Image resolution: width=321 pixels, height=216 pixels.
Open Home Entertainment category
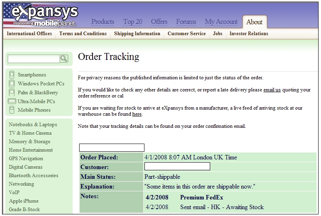pos(31,150)
